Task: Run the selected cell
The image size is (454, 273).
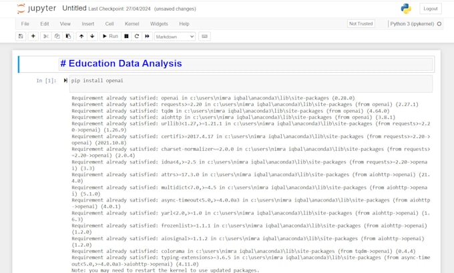Action: (110, 36)
